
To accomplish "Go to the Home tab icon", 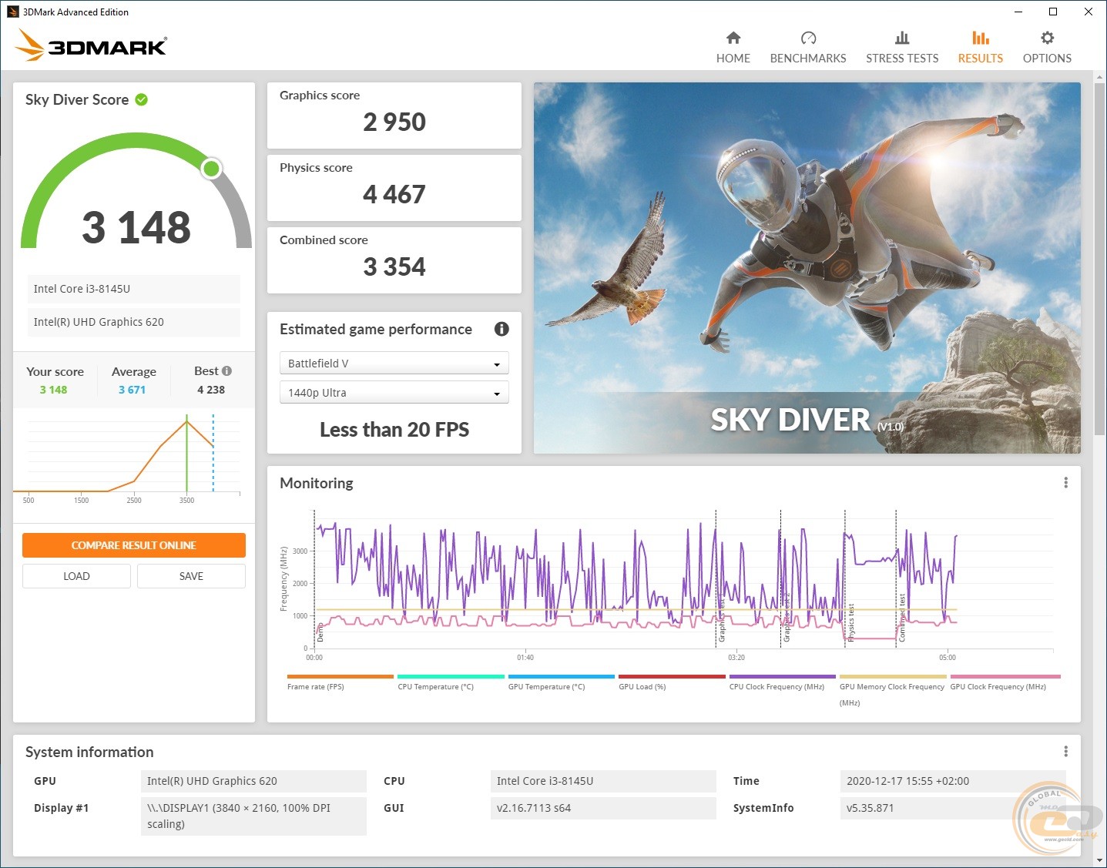I will click(x=733, y=39).
